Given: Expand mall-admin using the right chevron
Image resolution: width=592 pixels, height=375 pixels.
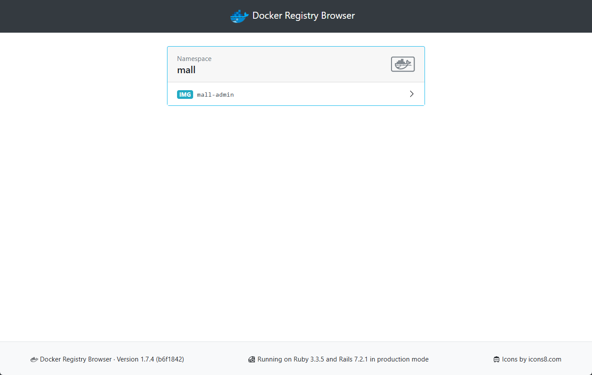Looking at the screenshot, I should 411,94.
